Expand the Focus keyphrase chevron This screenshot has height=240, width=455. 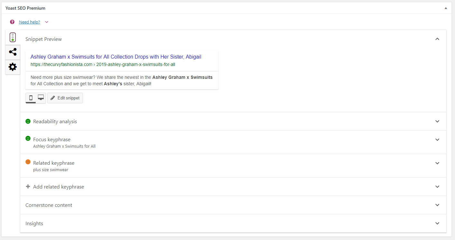click(x=437, y=140)
